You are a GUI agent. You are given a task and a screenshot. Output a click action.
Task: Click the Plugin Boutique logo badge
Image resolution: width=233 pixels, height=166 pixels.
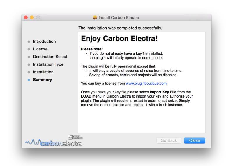[75, 137]
